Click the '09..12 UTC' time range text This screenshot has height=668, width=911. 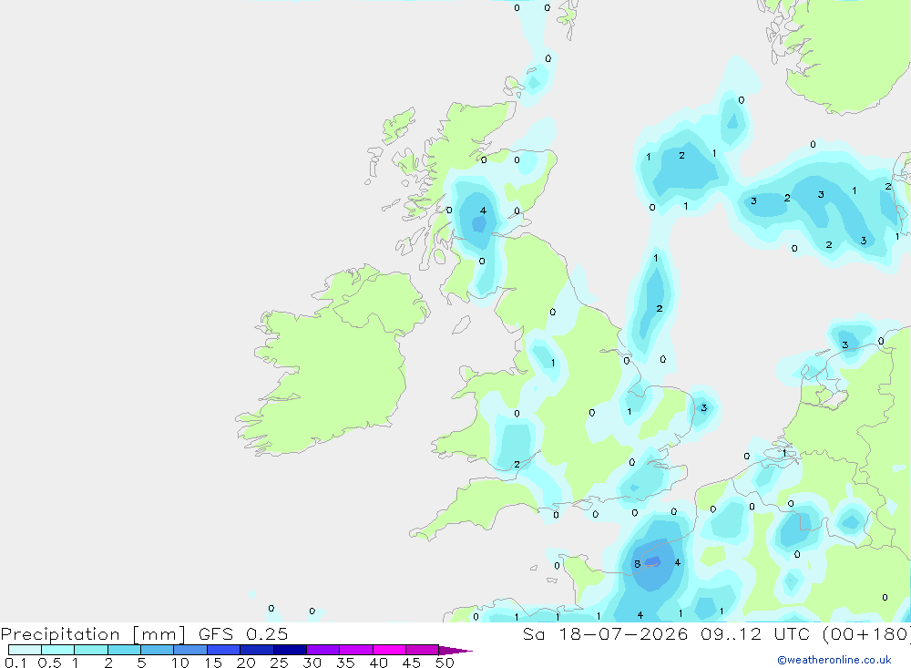(x=756, y=634)
